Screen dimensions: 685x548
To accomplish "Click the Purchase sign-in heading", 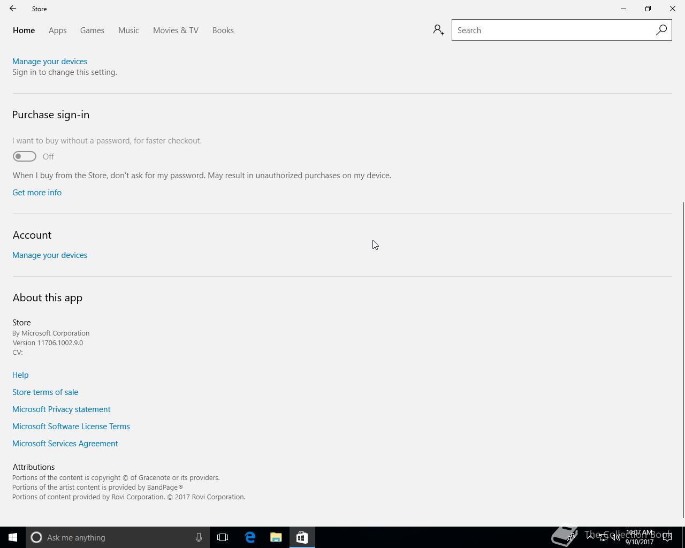I will coord(51,115).
